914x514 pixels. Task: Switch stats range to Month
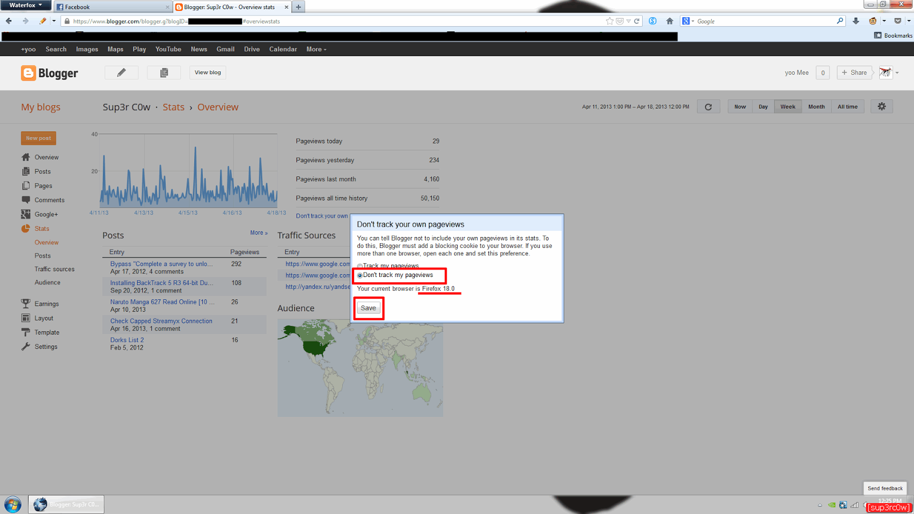[816, 107]
